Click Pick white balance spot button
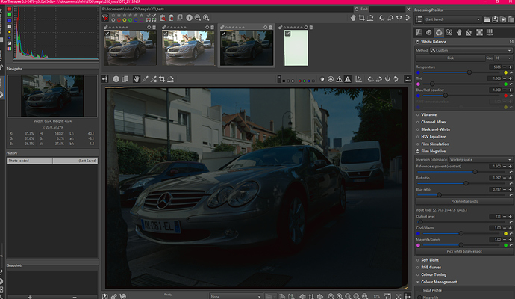The width and height of the screenshot is (515, 299). 463,252
